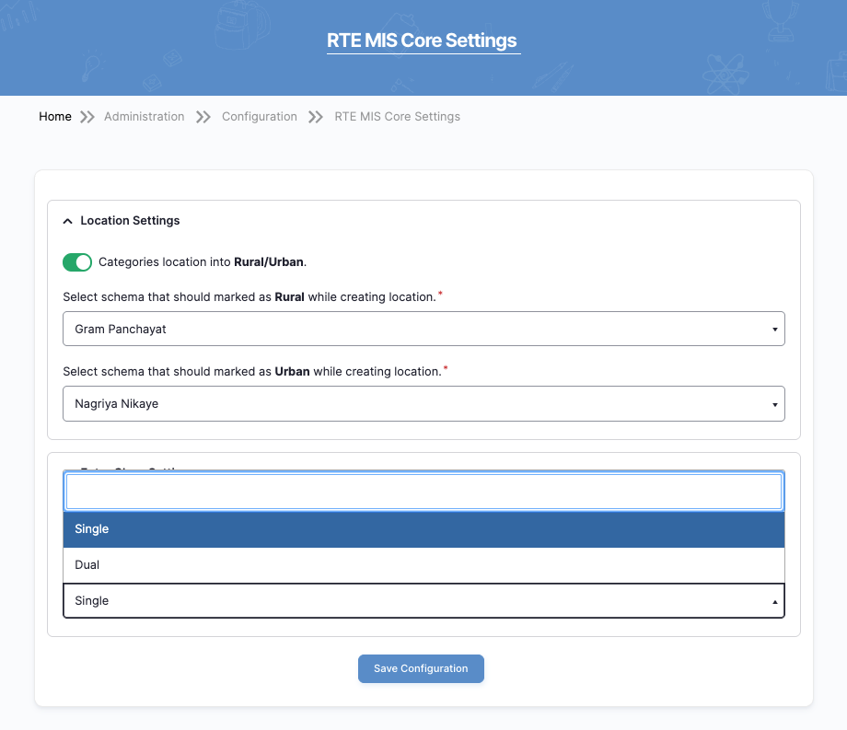The height and width of the screenshot is (730, 847).
Task: Choose the highlighted Single option in the list
Action: 423,529
